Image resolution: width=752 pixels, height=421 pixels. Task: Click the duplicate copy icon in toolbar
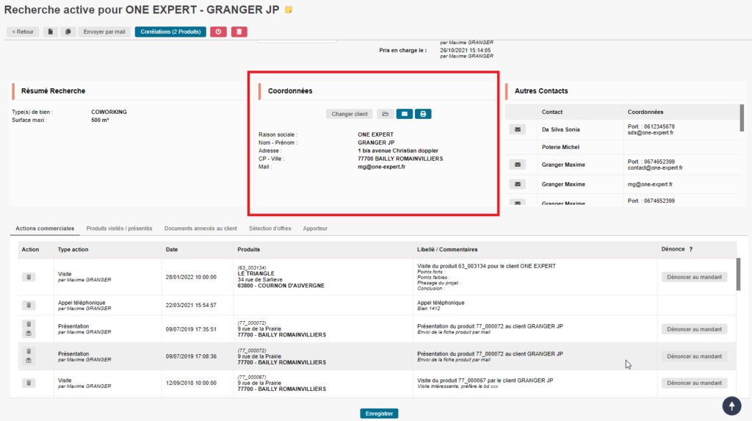tap(68, 32)
